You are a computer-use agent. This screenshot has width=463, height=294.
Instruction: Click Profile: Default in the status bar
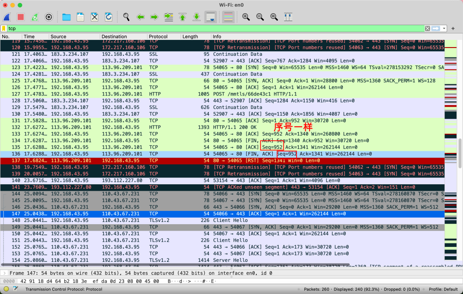443,289
